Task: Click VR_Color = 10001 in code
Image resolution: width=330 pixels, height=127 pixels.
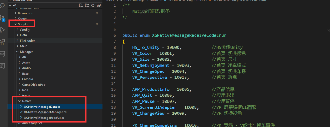Action: point(153,53)
